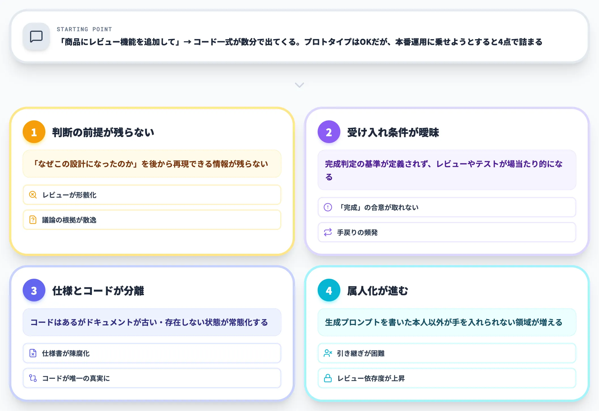Click the git branch icon next to コードが唯一の真実に

point(33,378)
